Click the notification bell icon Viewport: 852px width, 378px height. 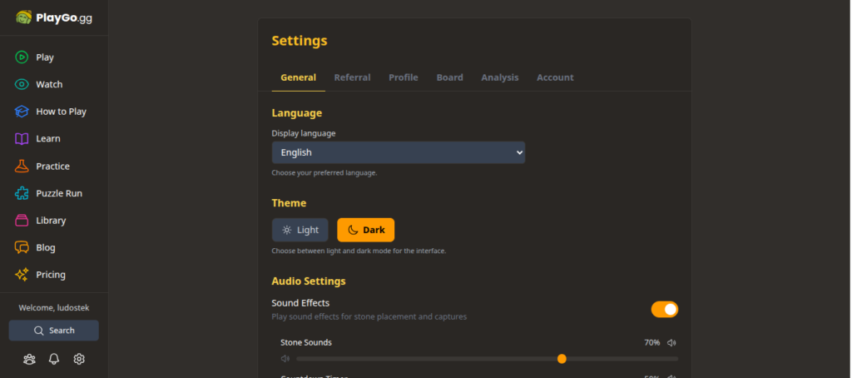click(54, 359)
